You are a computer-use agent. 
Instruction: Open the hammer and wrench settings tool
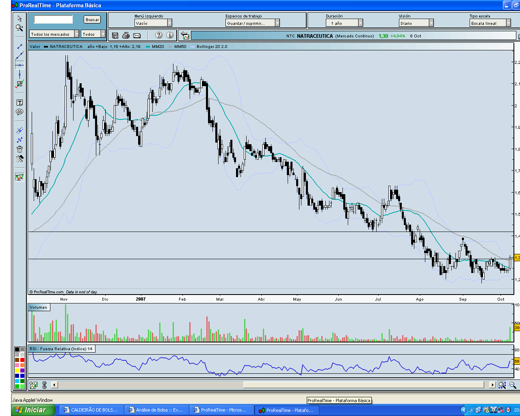click(19, 159)
